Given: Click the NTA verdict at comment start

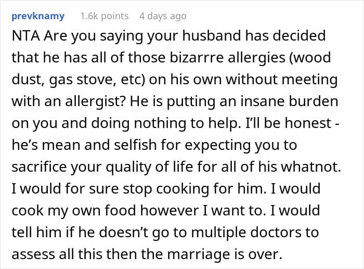Looking at the screenshot, I should (x=26, y=36).
